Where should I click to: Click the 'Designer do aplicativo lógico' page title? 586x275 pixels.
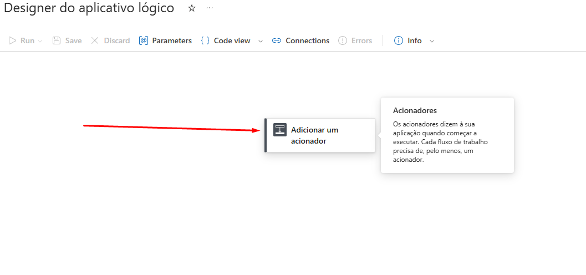click(x=89, y=8)
